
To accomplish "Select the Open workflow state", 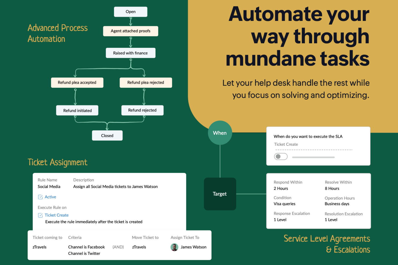I will point(130,12).
